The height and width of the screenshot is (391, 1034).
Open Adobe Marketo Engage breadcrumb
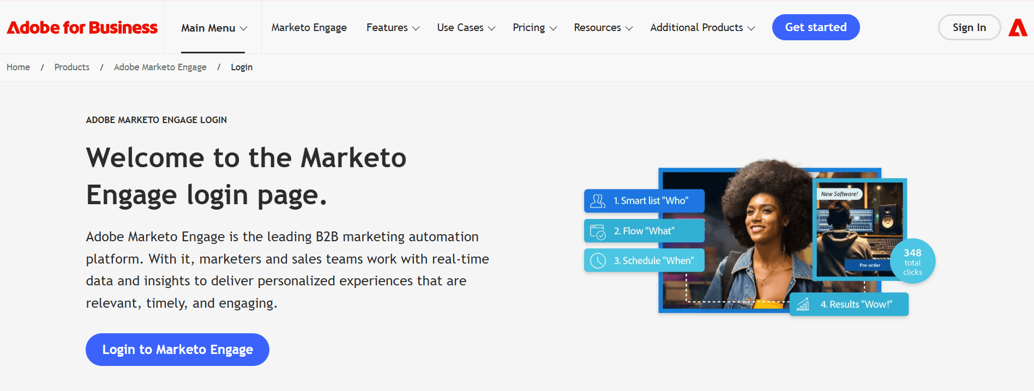click(x=160, y=67)
